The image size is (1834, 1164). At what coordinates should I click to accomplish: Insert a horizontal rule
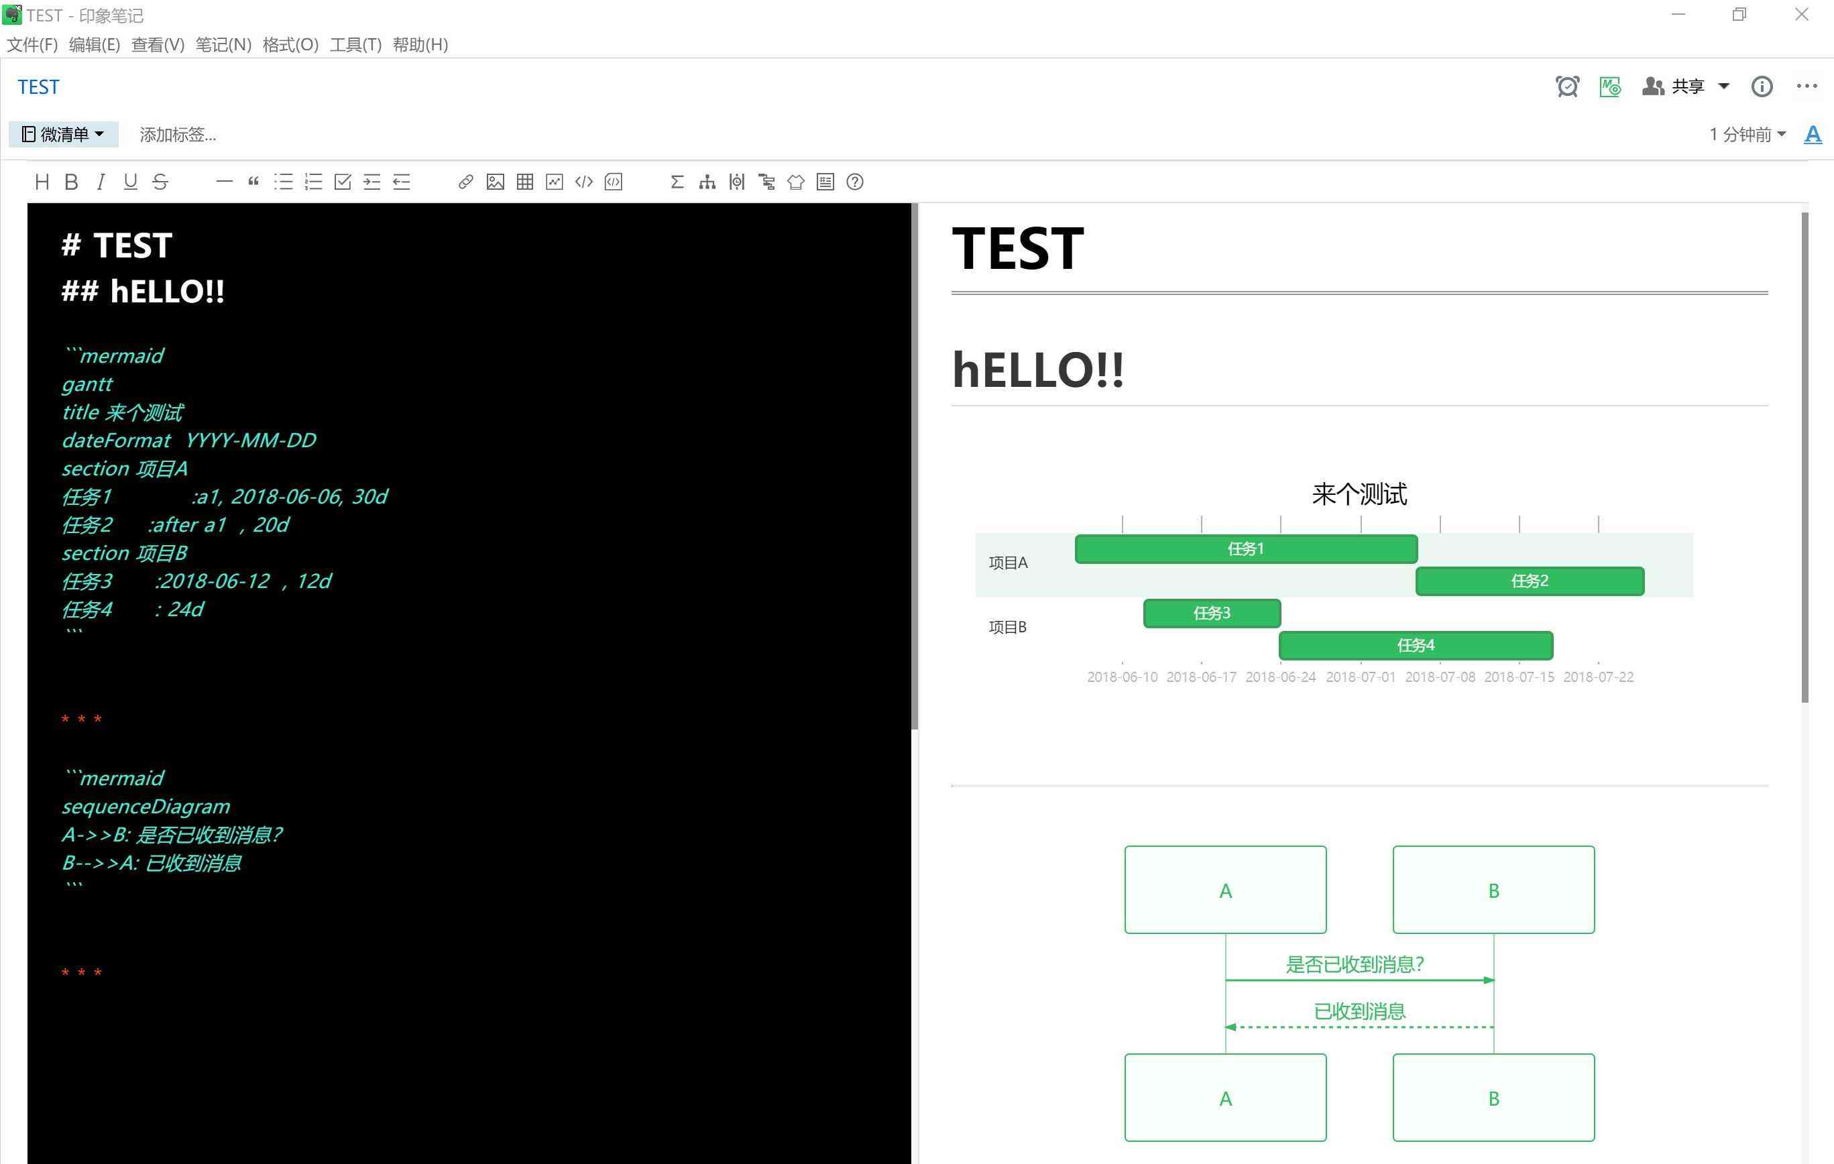click(224, 182)
